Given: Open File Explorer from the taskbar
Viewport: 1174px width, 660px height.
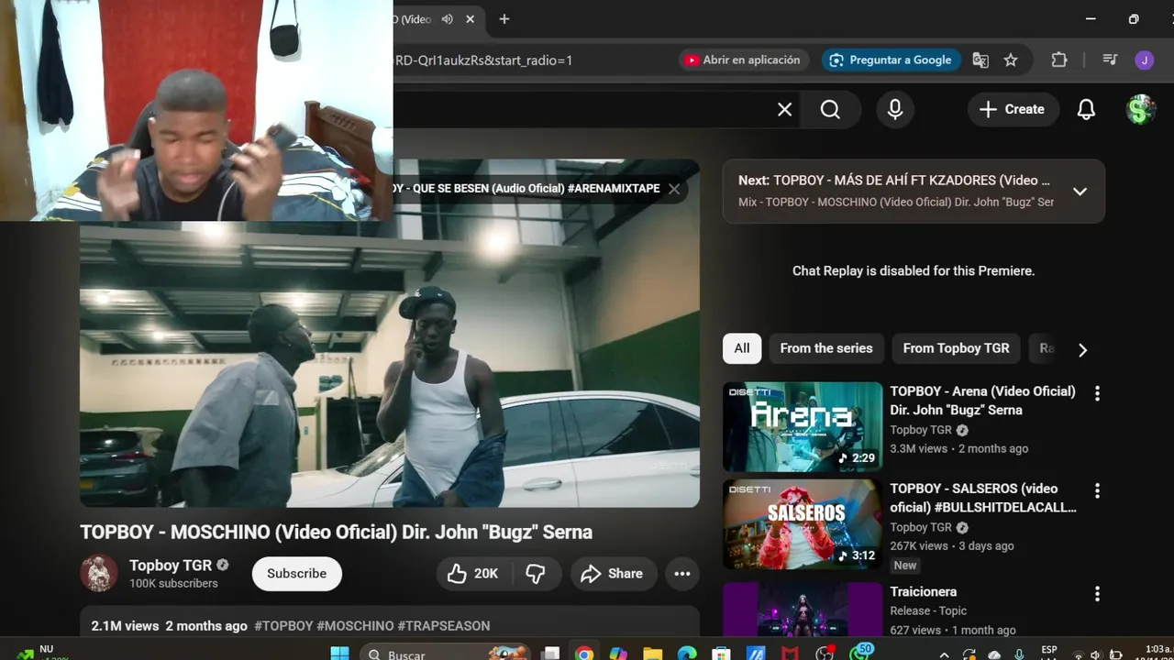Looking at the screenshot, I should tap(652, 654).
